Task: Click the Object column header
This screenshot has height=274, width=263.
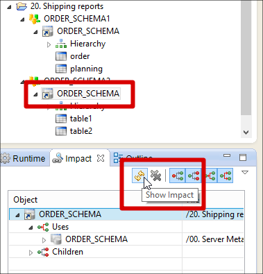Action: pyautogui.click(x=95, y=200)
